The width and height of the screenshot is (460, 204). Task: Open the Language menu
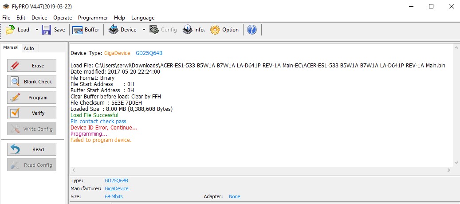point(143,18)
